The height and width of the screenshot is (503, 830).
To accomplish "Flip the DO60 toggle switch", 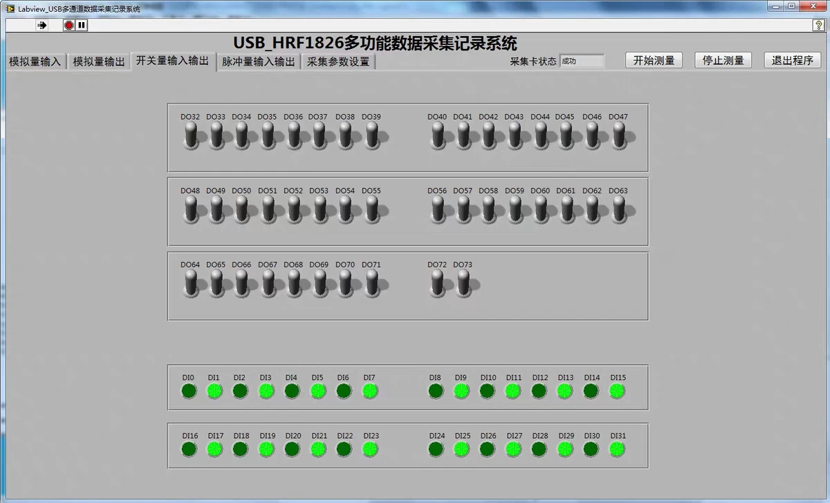I will (542, 210).
